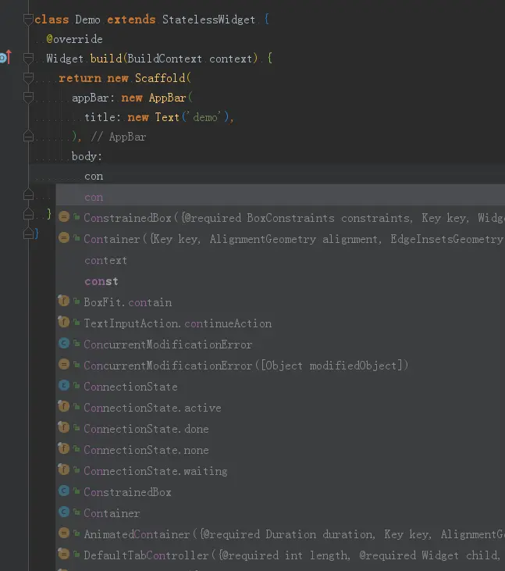Click field icon next to TextInputAction.continueAction
This screenshot has height=571, width=505.
coord(64,322)
